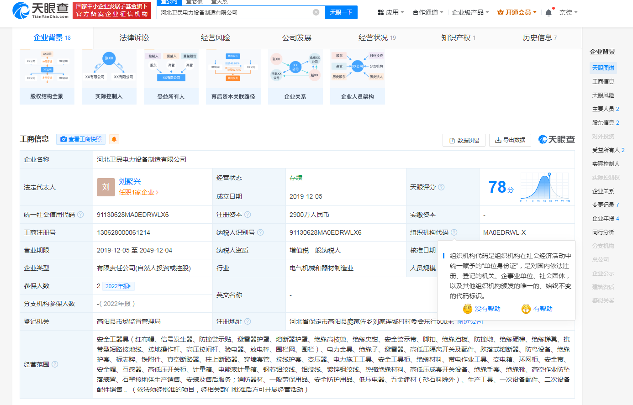Click the 刘 avatar of the legal representative
Viewport: 633px width, 405px height.
pos(106,187)
